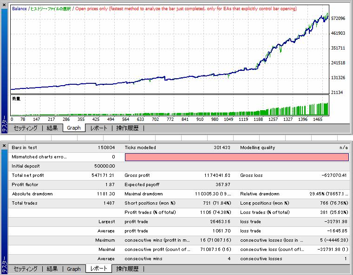Viewport: 353px width, 275px height.
Task: Click x-axis trade number 1465
Action: point(318,119)
